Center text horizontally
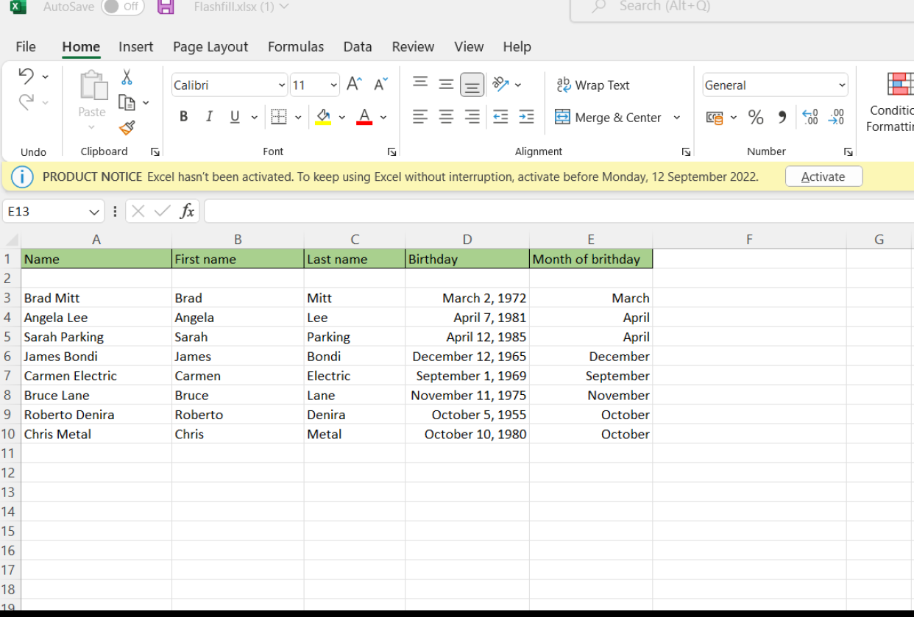Image resolution: width=914 pixels, height=617 pixels. 446,117
